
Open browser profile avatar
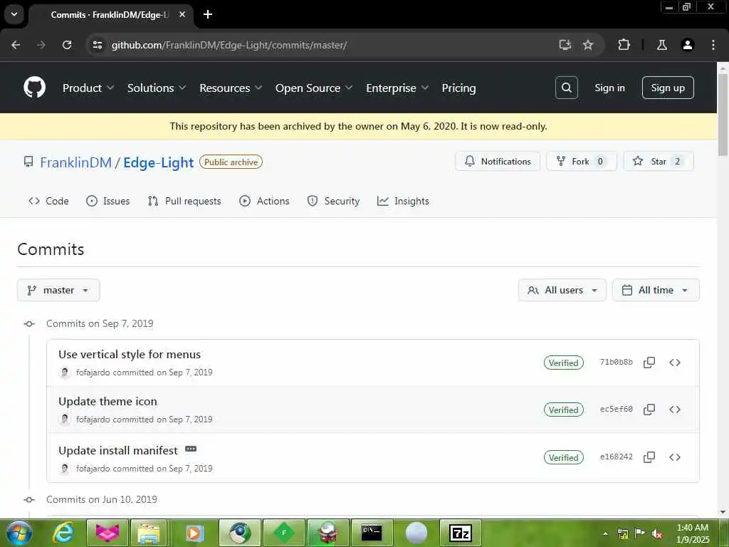(688, 45)
